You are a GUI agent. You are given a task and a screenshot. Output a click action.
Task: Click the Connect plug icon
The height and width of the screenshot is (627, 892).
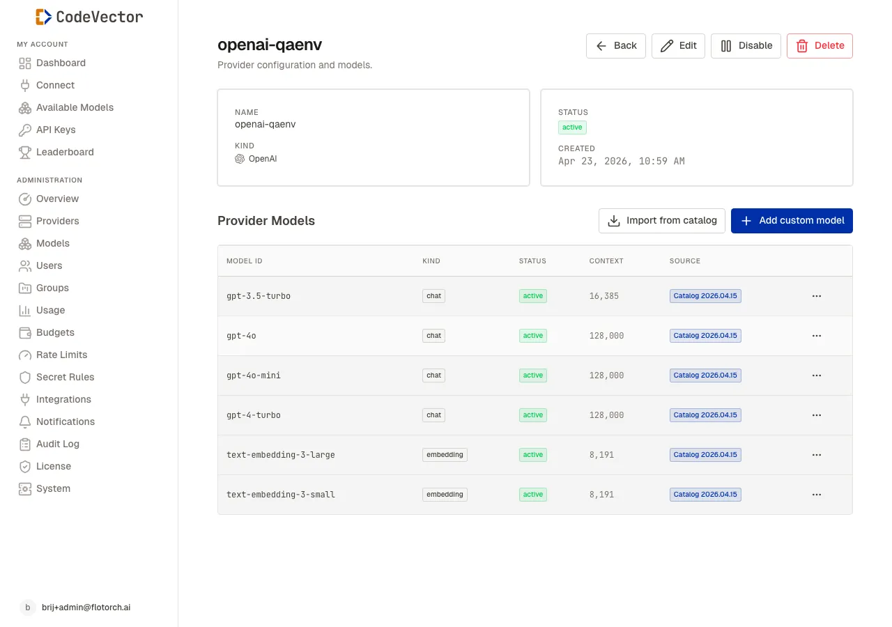[x=25, y=86]
